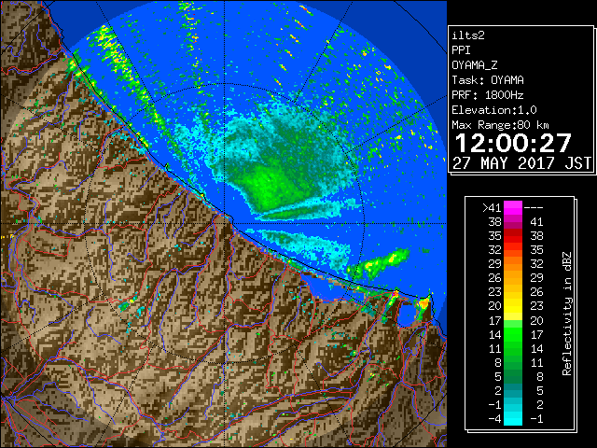Screen dimensions: 597x448
Task: Click the 'OYAMA_Z' product name
Action: click(x=475, y=65)
